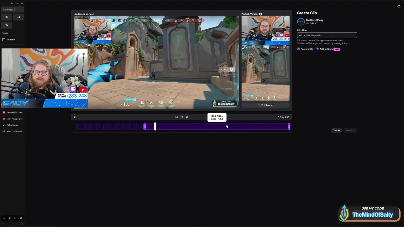The image size is (404, 227).
Task: Switch to Salty - Google Drive tab
Action: pyautogui.click(x=13, y=119)
